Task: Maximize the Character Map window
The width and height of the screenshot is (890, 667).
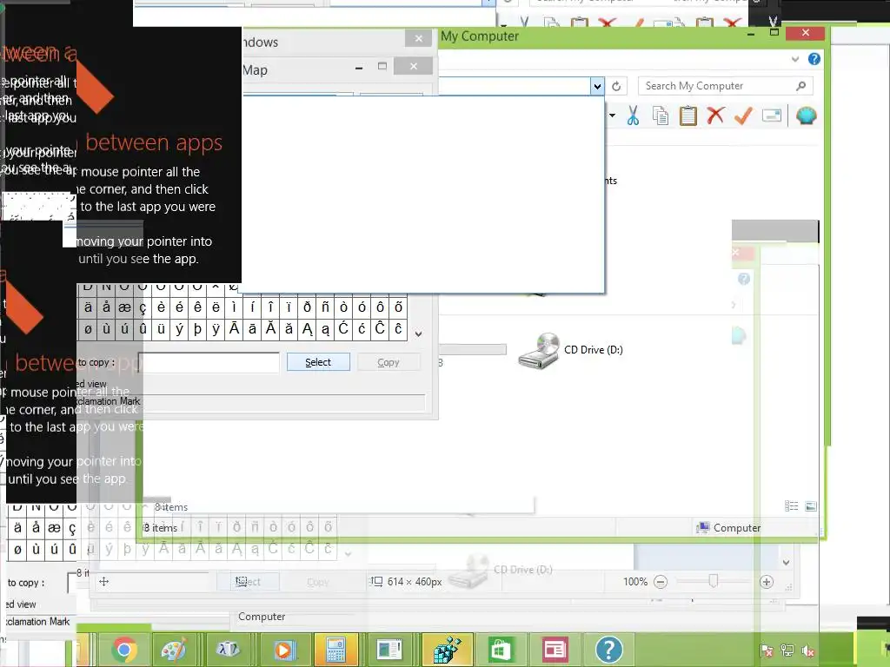Action: (382, 66)
